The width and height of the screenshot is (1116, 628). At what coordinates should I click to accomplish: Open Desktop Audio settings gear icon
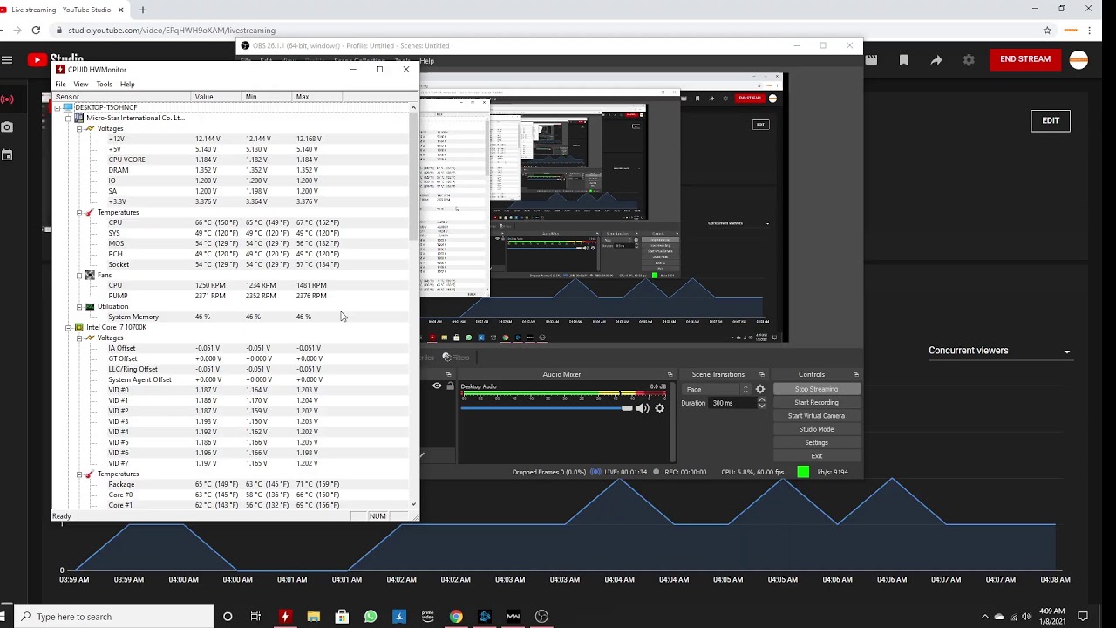pos(660,408)
